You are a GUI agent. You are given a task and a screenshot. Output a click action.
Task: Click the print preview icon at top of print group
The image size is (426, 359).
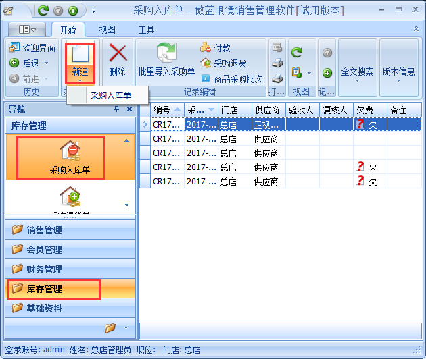[x=277, y=47]
